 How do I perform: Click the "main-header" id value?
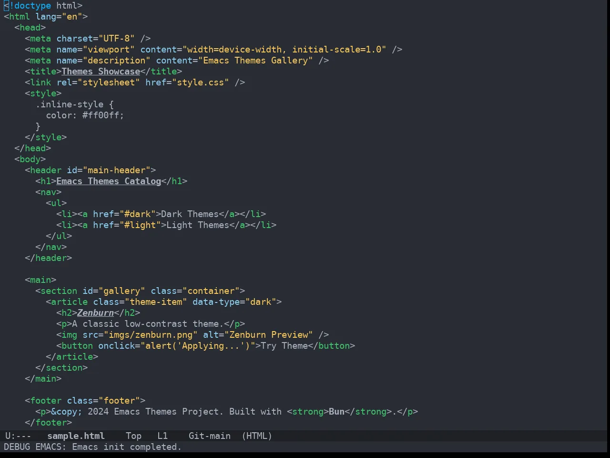click(117, 170)
